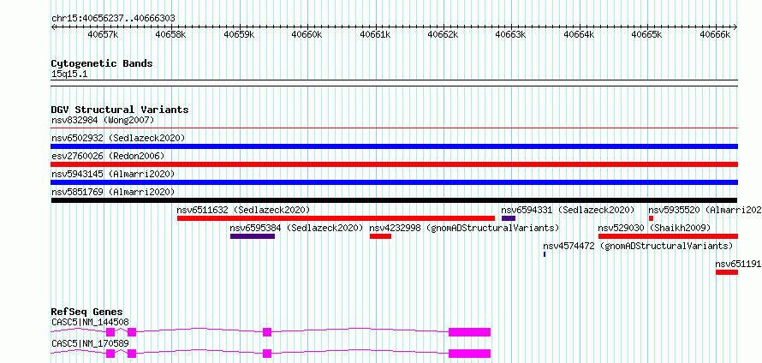The width and height of the screenshot is (762, 363).
Task: Click the chr15:40656237..40666303 region label
Action: pos(113,18)
